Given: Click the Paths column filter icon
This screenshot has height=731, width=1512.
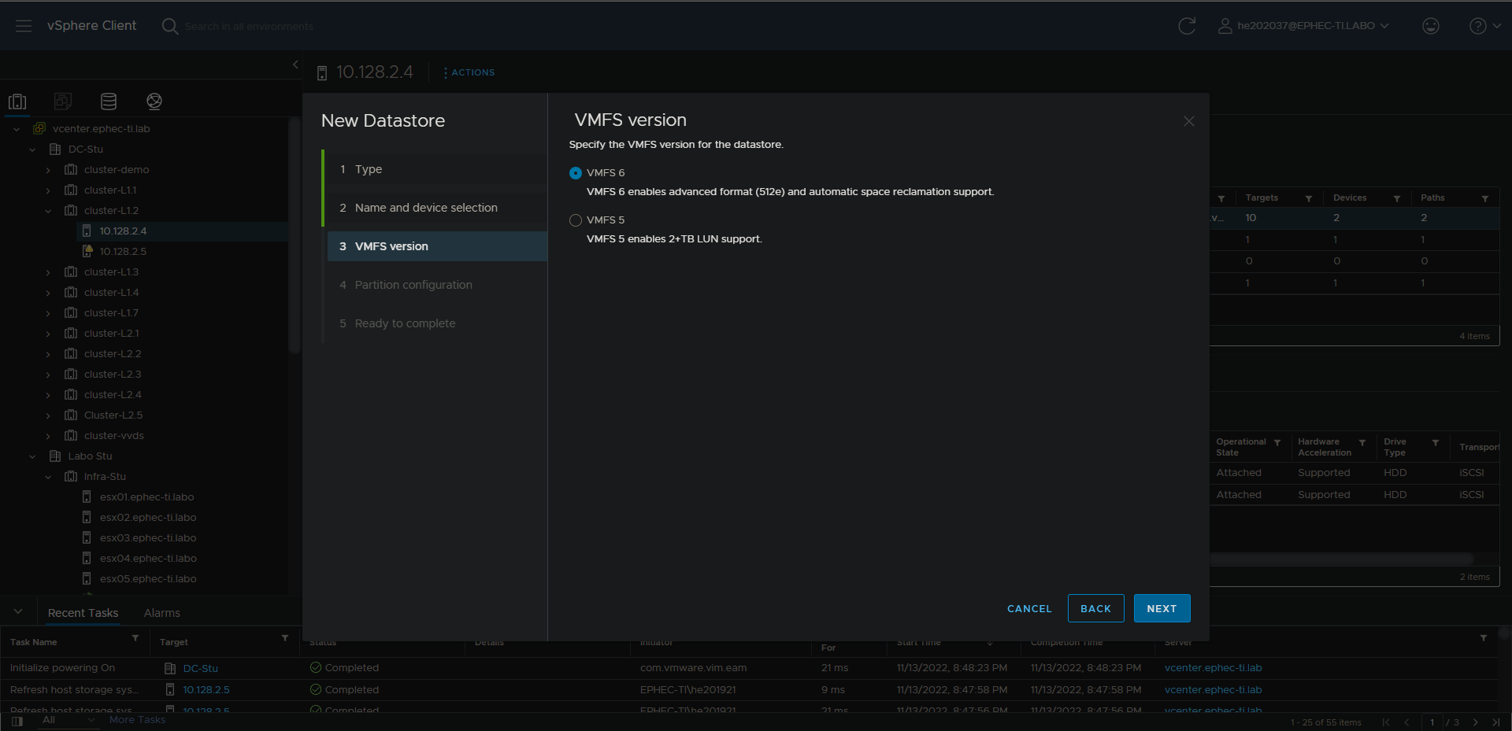Looking at the screenshot, I should coord(1485,198).
